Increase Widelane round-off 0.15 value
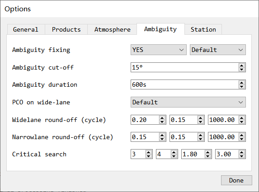Image resolution: width=259 pixels, height=192 pixels. [201, 118]
